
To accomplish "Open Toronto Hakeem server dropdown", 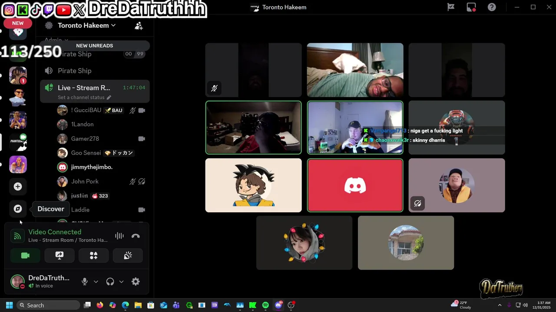I will 86,26.
